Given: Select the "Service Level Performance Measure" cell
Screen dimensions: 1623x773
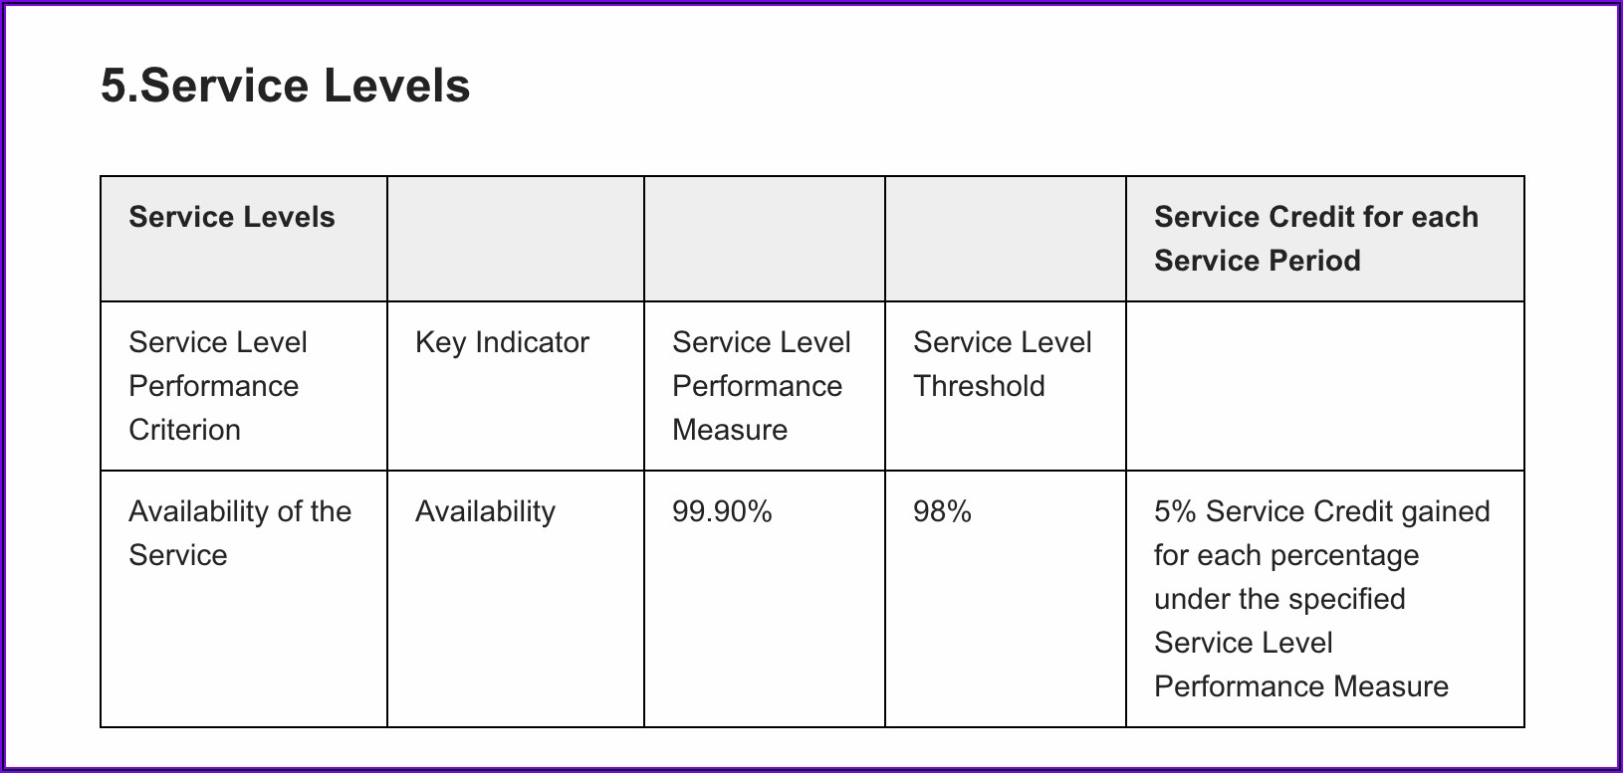Looking at the screenshot, I should pos(761,386).
